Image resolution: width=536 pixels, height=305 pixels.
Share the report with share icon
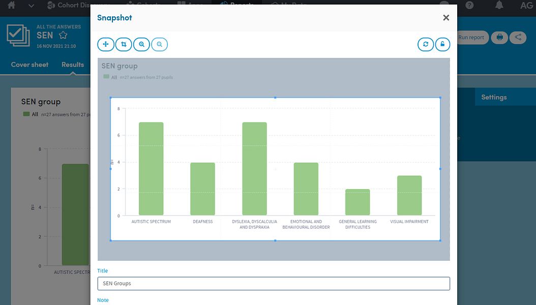[518, 37]
